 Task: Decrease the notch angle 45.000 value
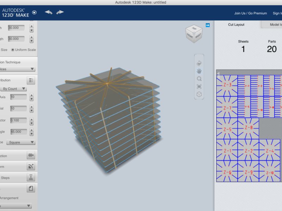pyautogui.click(x=31, y=134)
